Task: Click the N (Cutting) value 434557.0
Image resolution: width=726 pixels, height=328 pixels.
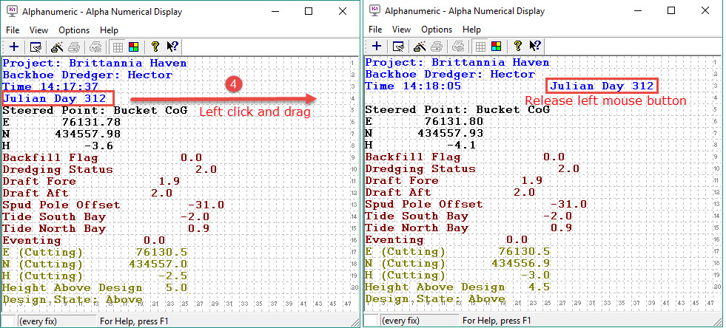Action: coord(158,264)
